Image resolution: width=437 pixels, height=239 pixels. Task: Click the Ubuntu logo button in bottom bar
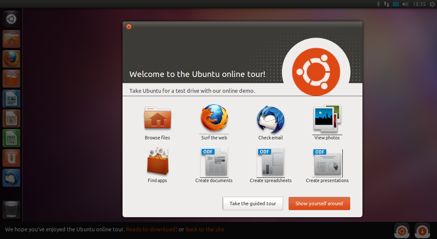tap(401, 231)
